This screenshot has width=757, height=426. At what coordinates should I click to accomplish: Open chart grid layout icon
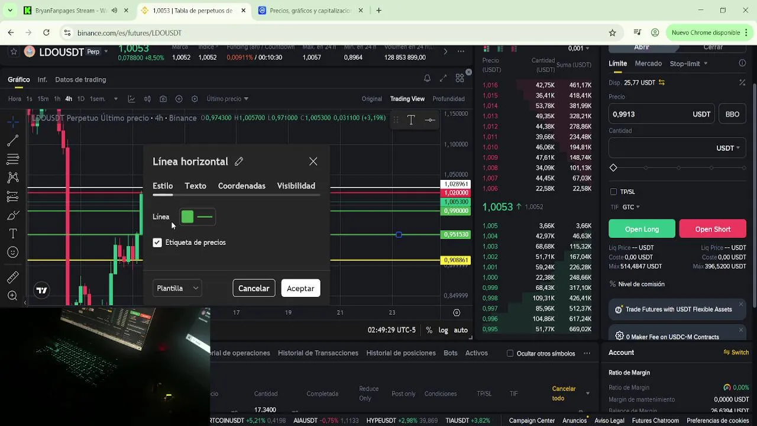point(460,78)
